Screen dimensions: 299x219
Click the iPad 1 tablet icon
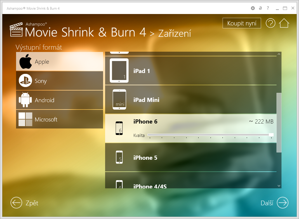click(x=119, y=71)
